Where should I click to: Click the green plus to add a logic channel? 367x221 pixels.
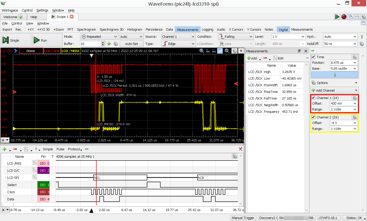click(4, 149)
